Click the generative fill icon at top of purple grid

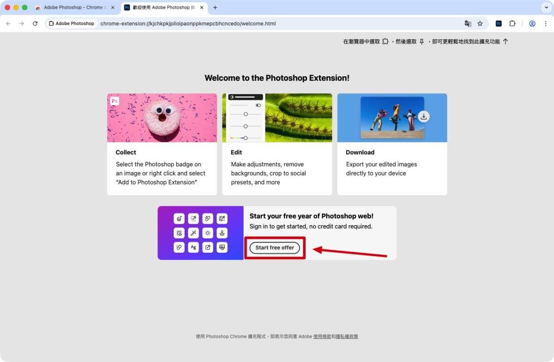179,218
